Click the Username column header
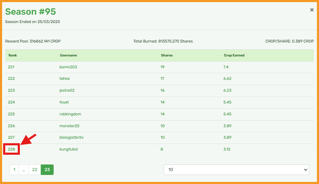 click(x=68, y=55)
